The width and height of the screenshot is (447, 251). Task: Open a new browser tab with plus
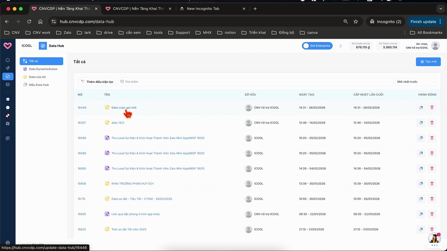[x=255, y=9]
